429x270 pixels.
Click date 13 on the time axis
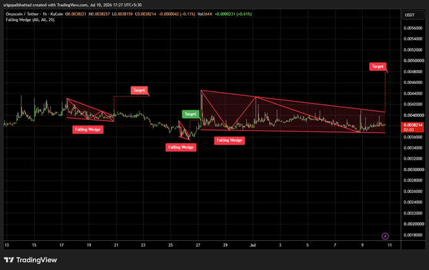[7, 245]
